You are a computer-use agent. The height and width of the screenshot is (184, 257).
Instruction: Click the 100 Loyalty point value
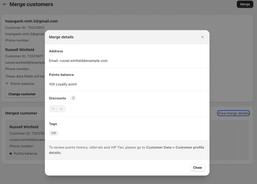coord(63,84)
